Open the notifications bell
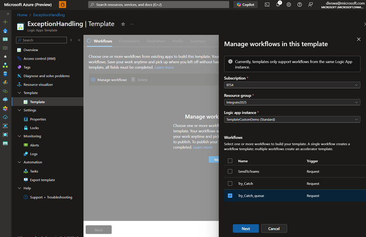Screen dimensions: 366x237 click(278, 4)
